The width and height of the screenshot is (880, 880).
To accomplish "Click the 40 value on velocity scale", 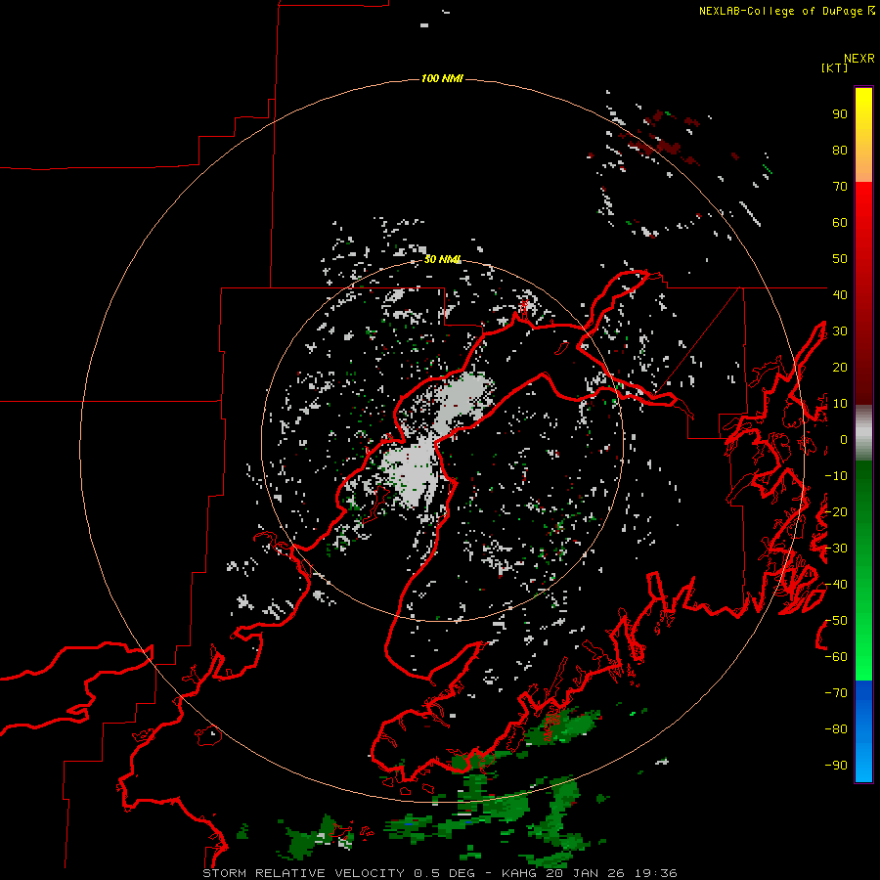I will (x=840, y=294).
